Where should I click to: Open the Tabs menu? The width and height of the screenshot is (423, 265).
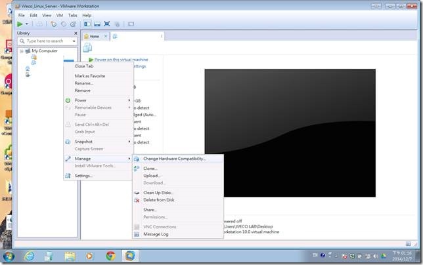pyautogui.click(x=72, y=15)
